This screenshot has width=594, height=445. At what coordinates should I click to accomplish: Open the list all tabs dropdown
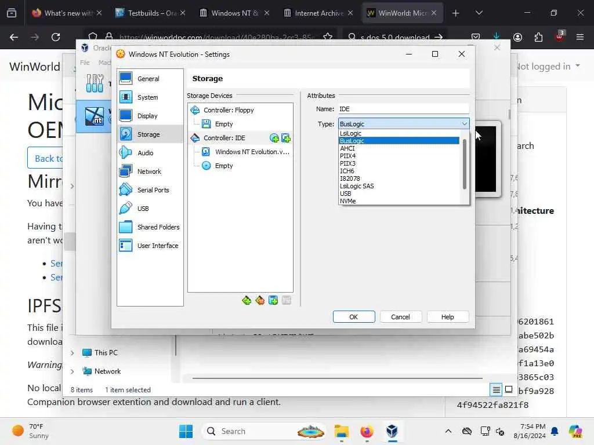(x=479, y=13)
